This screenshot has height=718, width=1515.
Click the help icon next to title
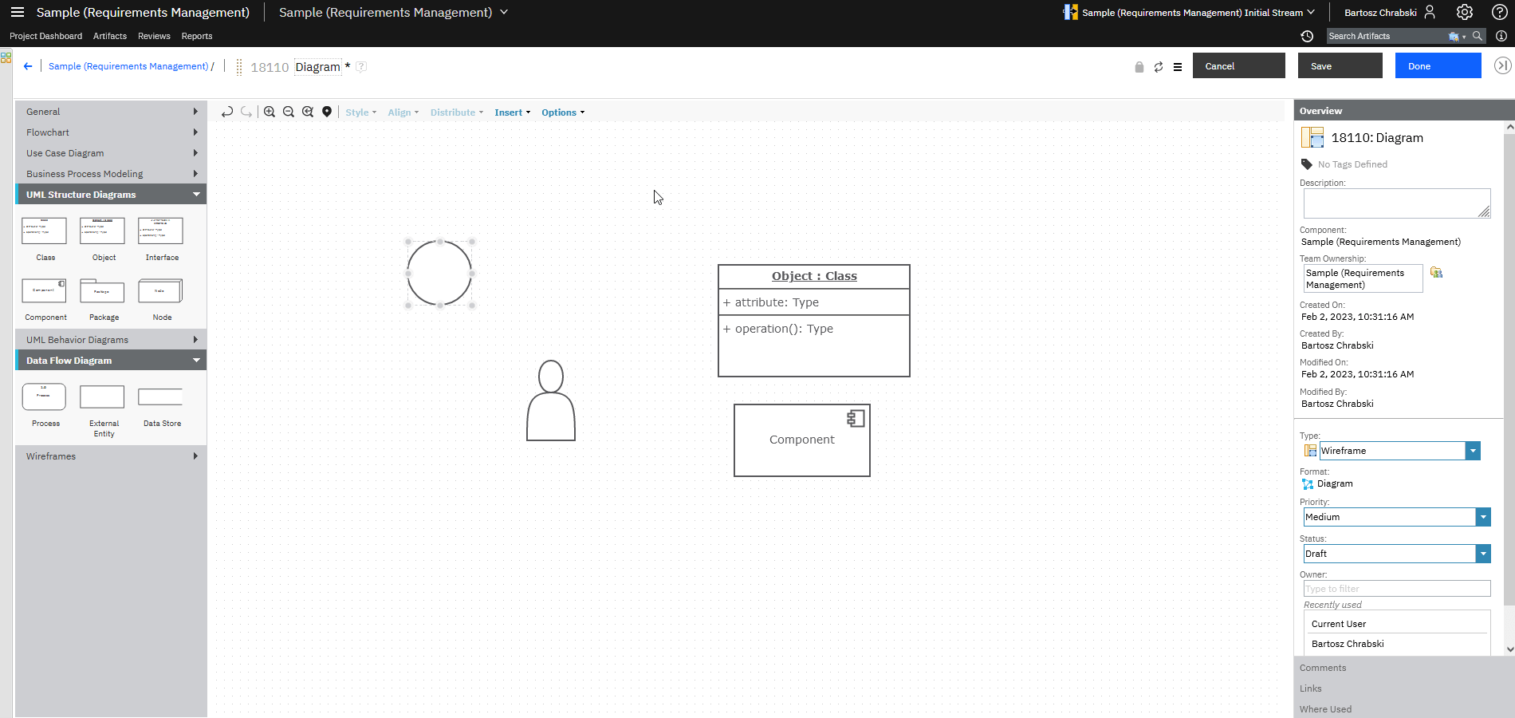[361, 67]
